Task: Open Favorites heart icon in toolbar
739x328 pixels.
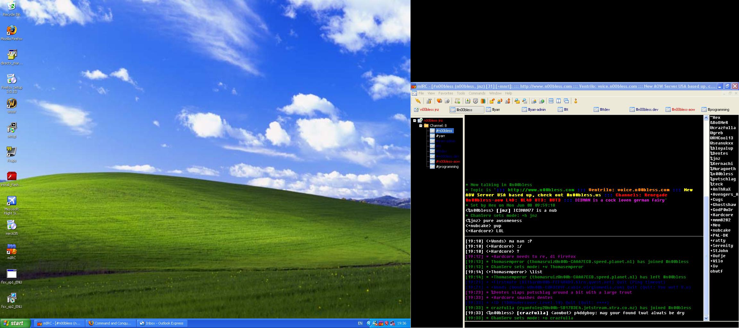Action: pos(439,101)
